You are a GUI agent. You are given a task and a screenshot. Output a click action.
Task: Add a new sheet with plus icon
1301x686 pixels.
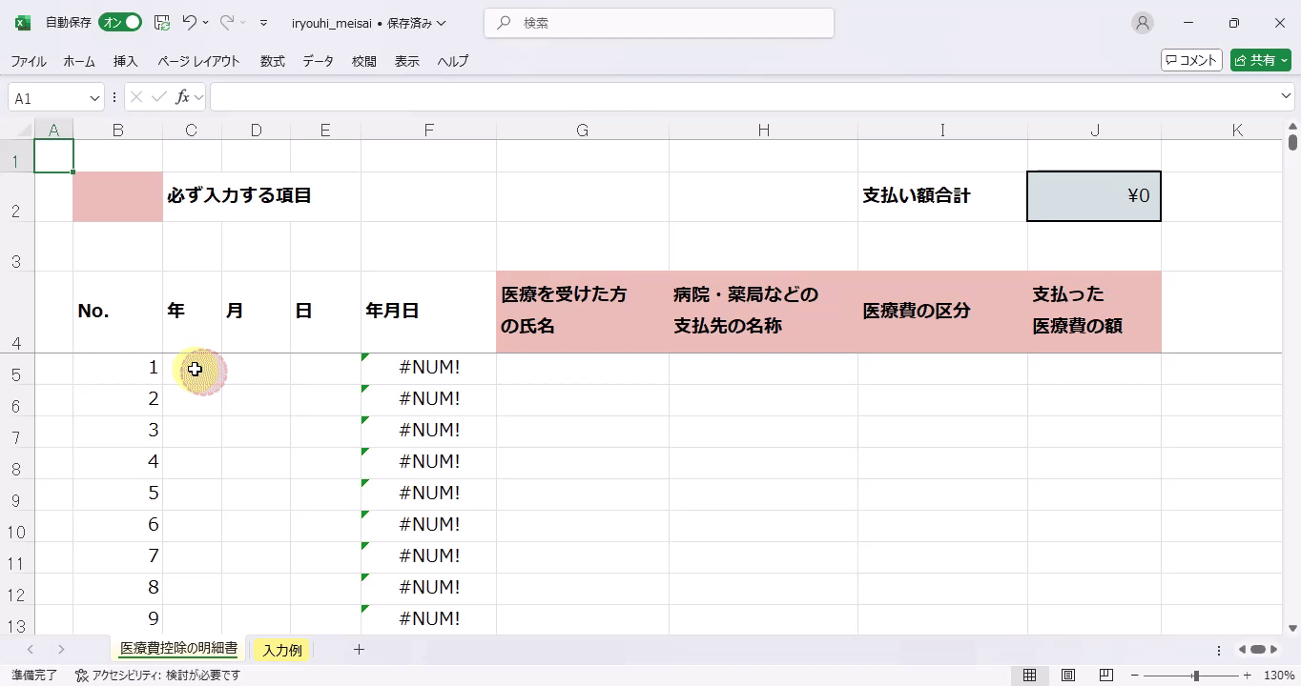(x=359, y=650)
